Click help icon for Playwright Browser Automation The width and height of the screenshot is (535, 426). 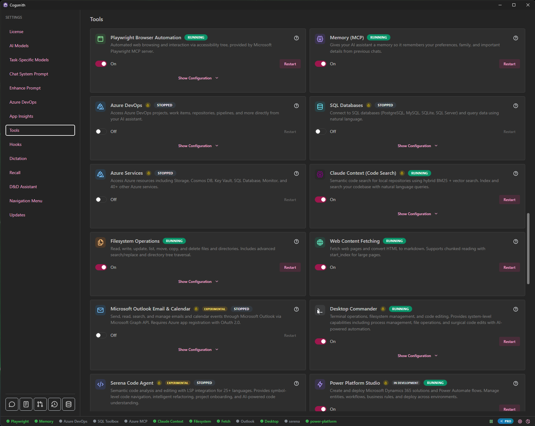[x=296, y=38]
